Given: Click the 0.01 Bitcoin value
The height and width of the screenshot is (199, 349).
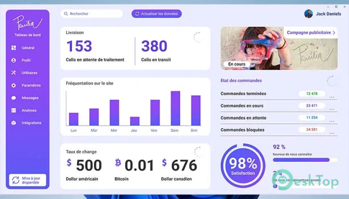Looking at the screenshot, I should coord(139,166).
